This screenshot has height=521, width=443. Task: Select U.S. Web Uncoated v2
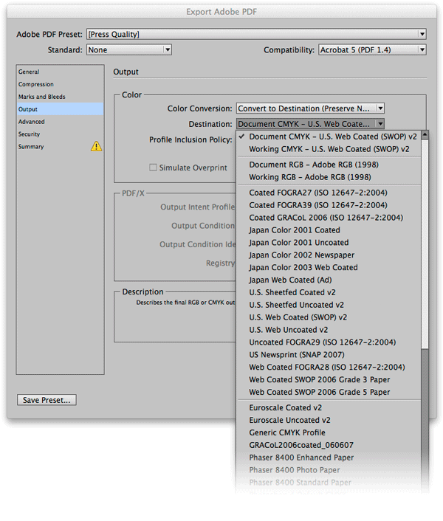329,330
